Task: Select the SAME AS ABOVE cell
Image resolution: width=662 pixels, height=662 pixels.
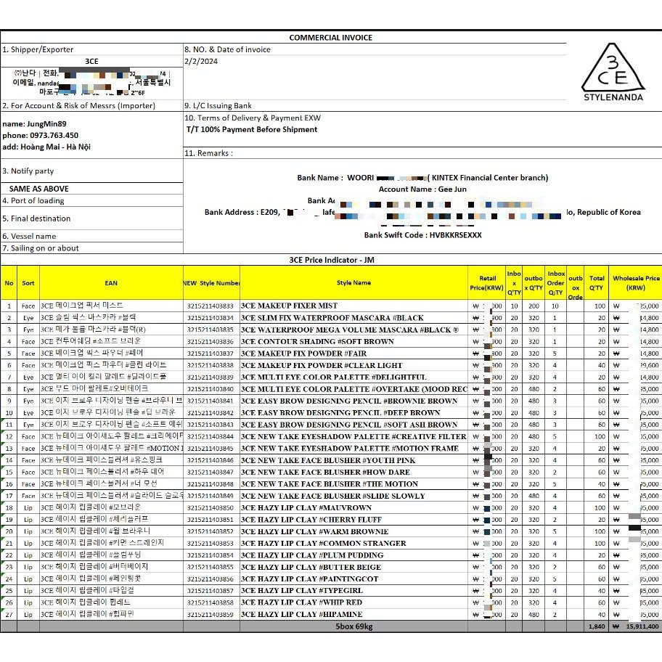Action: [x=39, y=189]
